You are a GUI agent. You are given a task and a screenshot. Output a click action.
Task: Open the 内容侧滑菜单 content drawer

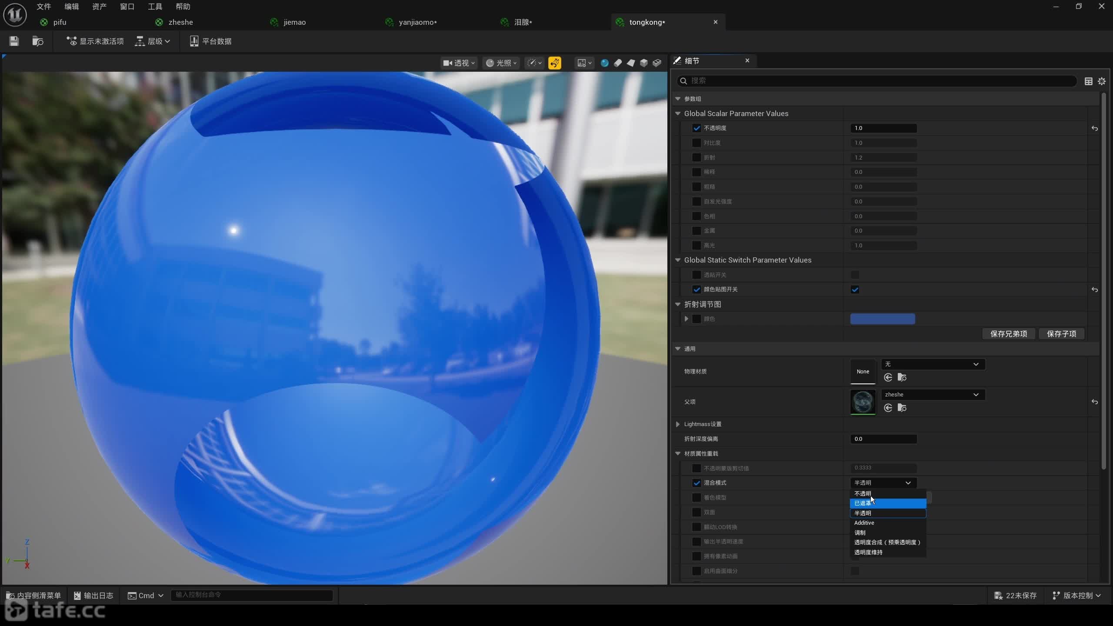tap(33, 595)
